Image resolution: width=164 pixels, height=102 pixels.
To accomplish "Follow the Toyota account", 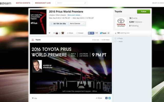I will (143, 11).
